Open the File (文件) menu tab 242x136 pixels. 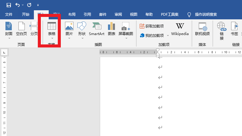[9, 15]
